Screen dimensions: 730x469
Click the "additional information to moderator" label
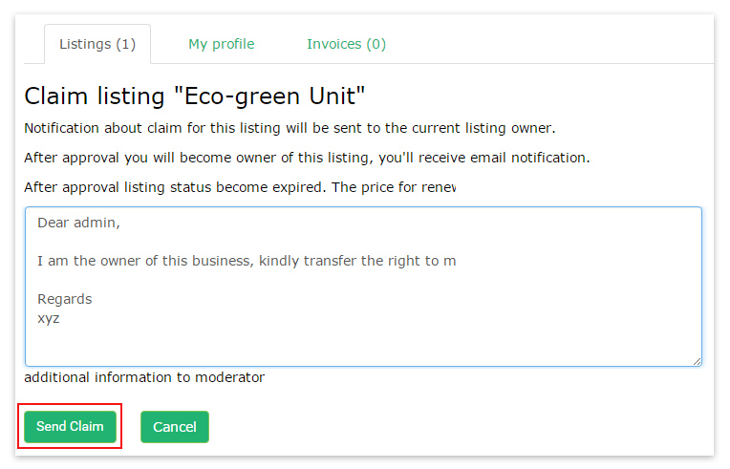(x=143, y=377)
